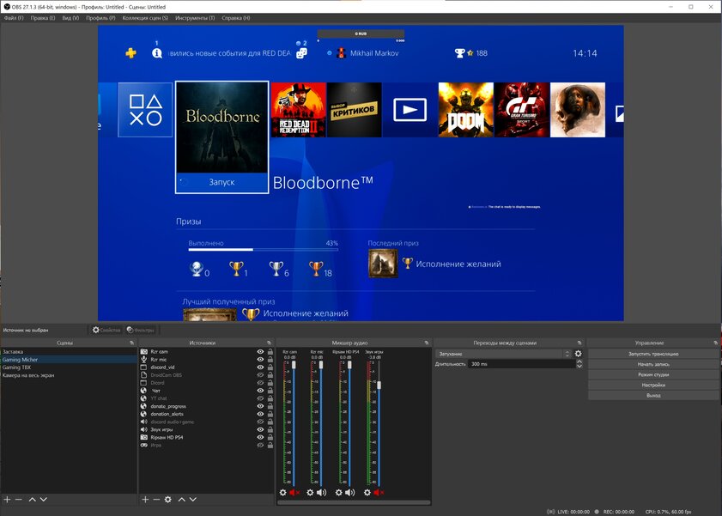Screen dimensions: 722x516
Task: Add a new source with the plus icon
Action: click(145, 500)
